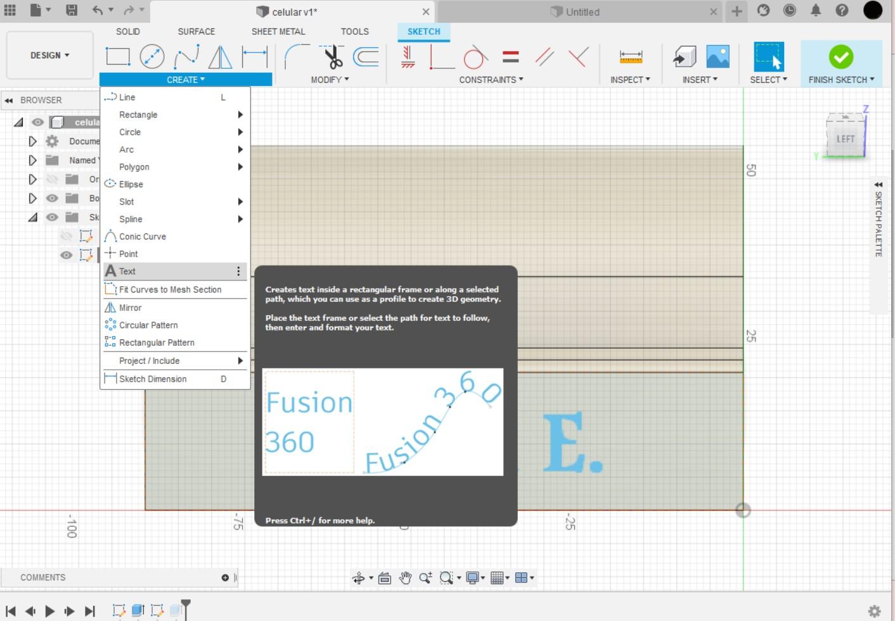
Task: Expand the Document Settings tree node
Action: click(32, 141)
